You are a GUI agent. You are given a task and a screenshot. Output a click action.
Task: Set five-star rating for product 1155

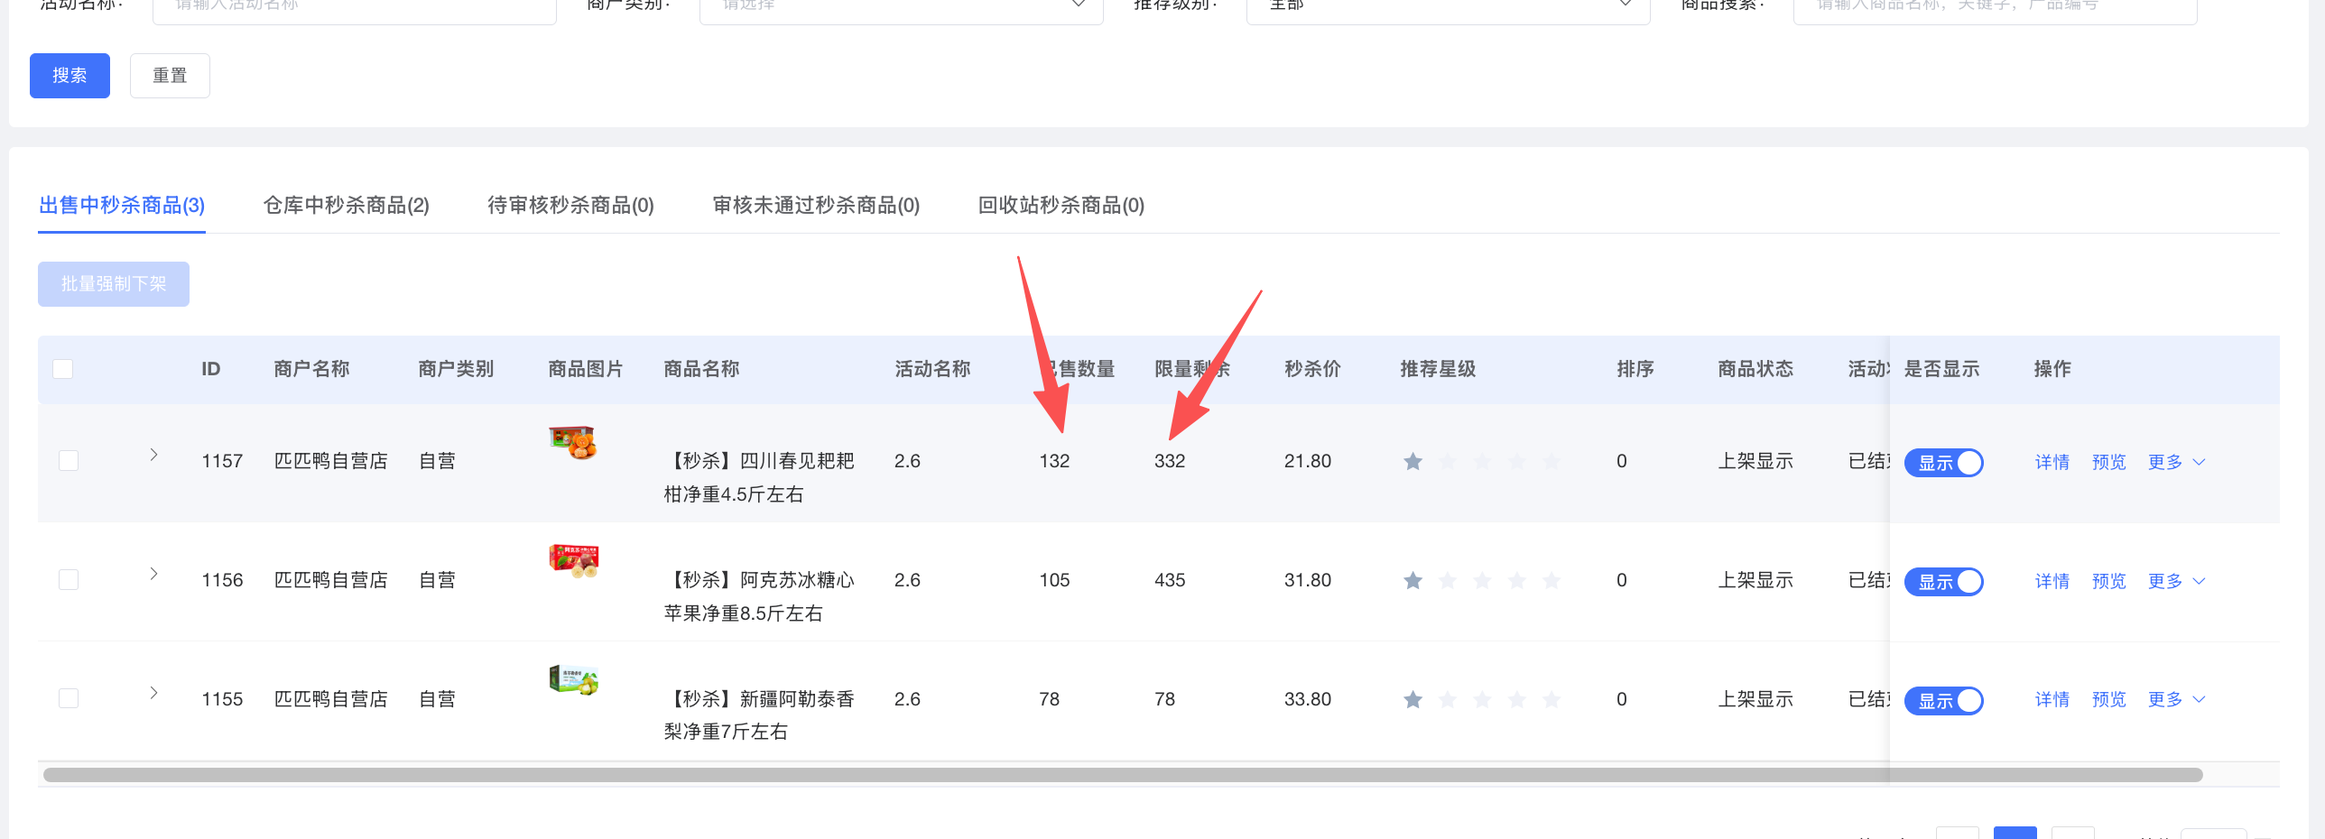point(1551,700)
